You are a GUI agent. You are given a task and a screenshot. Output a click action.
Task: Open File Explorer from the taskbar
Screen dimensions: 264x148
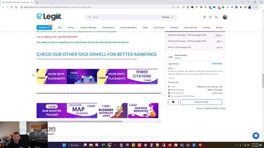pyautogui.click(x=91, y=145)
